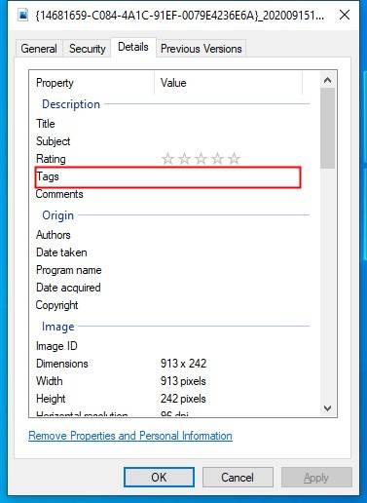Set the rating to two stars
This screenshot has height=503, width=367.
[x=184, y=159]
